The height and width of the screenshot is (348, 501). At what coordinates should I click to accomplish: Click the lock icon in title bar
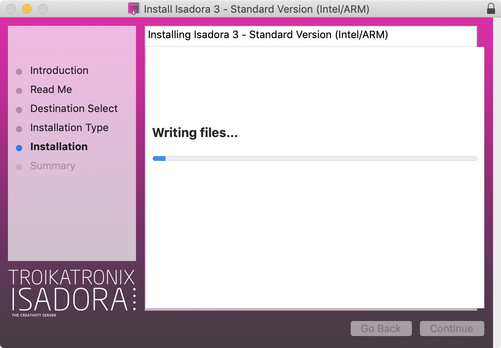[x=491, y=9]
